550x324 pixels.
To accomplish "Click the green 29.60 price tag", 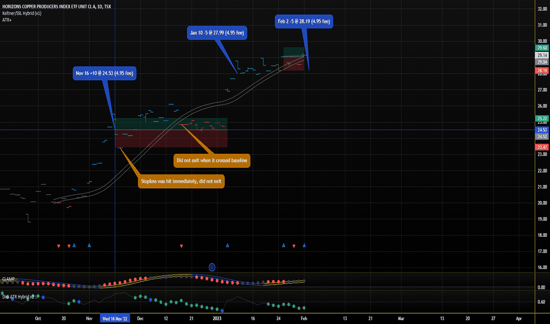I will [x=542, y=48].
